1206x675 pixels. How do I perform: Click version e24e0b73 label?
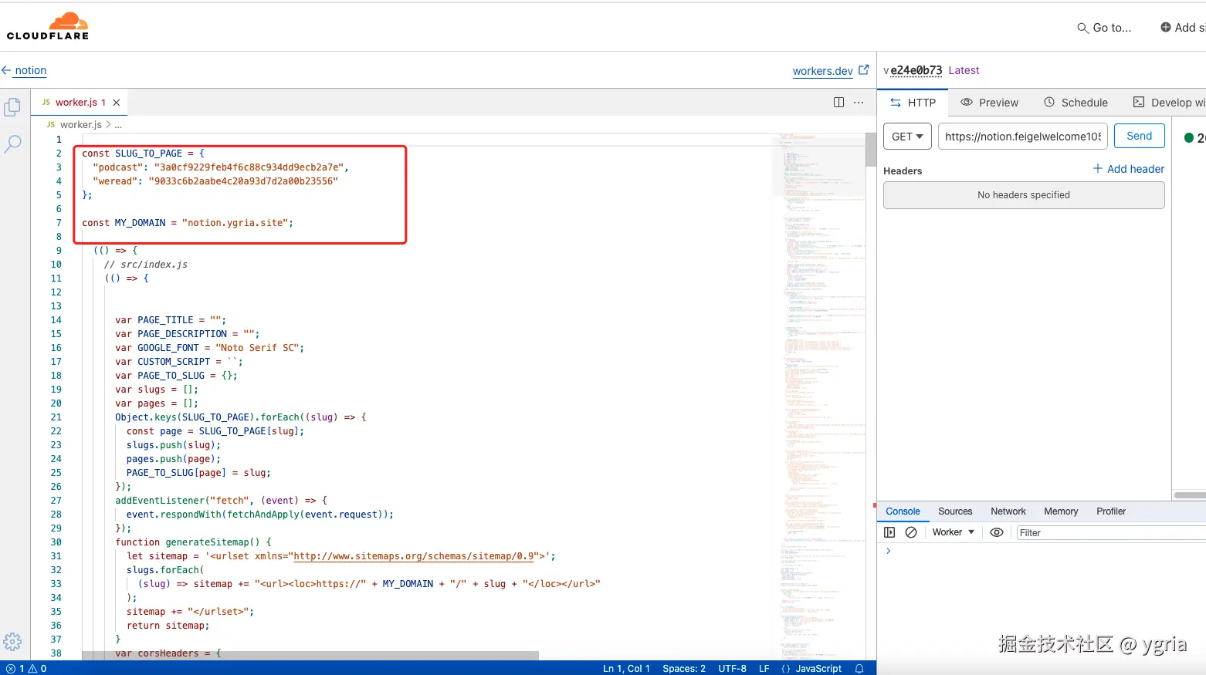point(916,70)
